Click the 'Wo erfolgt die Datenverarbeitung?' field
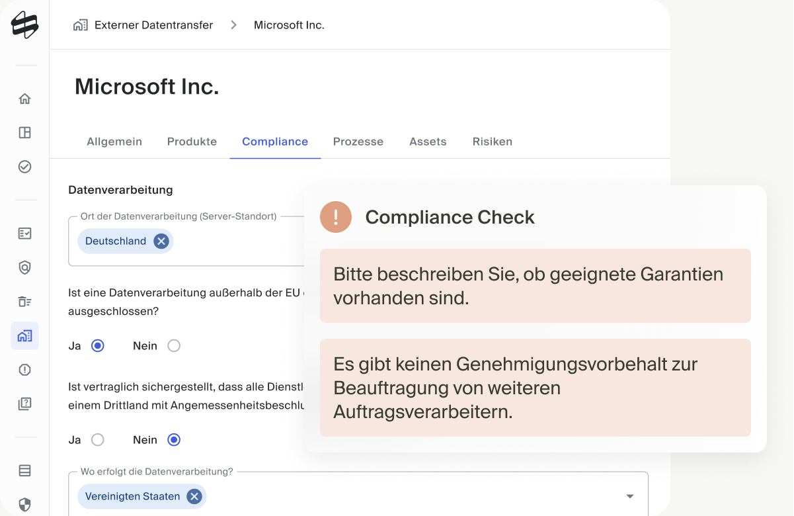Image resolution: width=794 pixels, height=516 pixels. 358,495
